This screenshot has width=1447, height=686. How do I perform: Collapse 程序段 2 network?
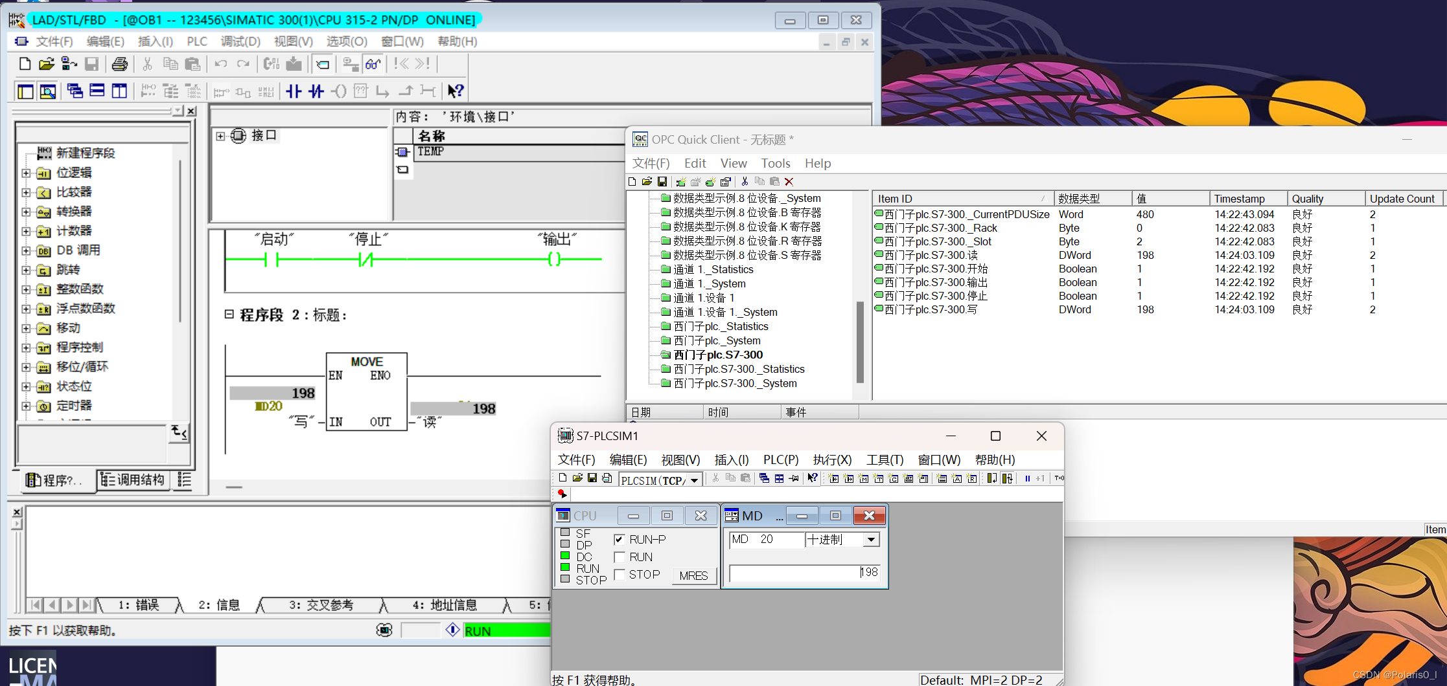click(229, 314)
